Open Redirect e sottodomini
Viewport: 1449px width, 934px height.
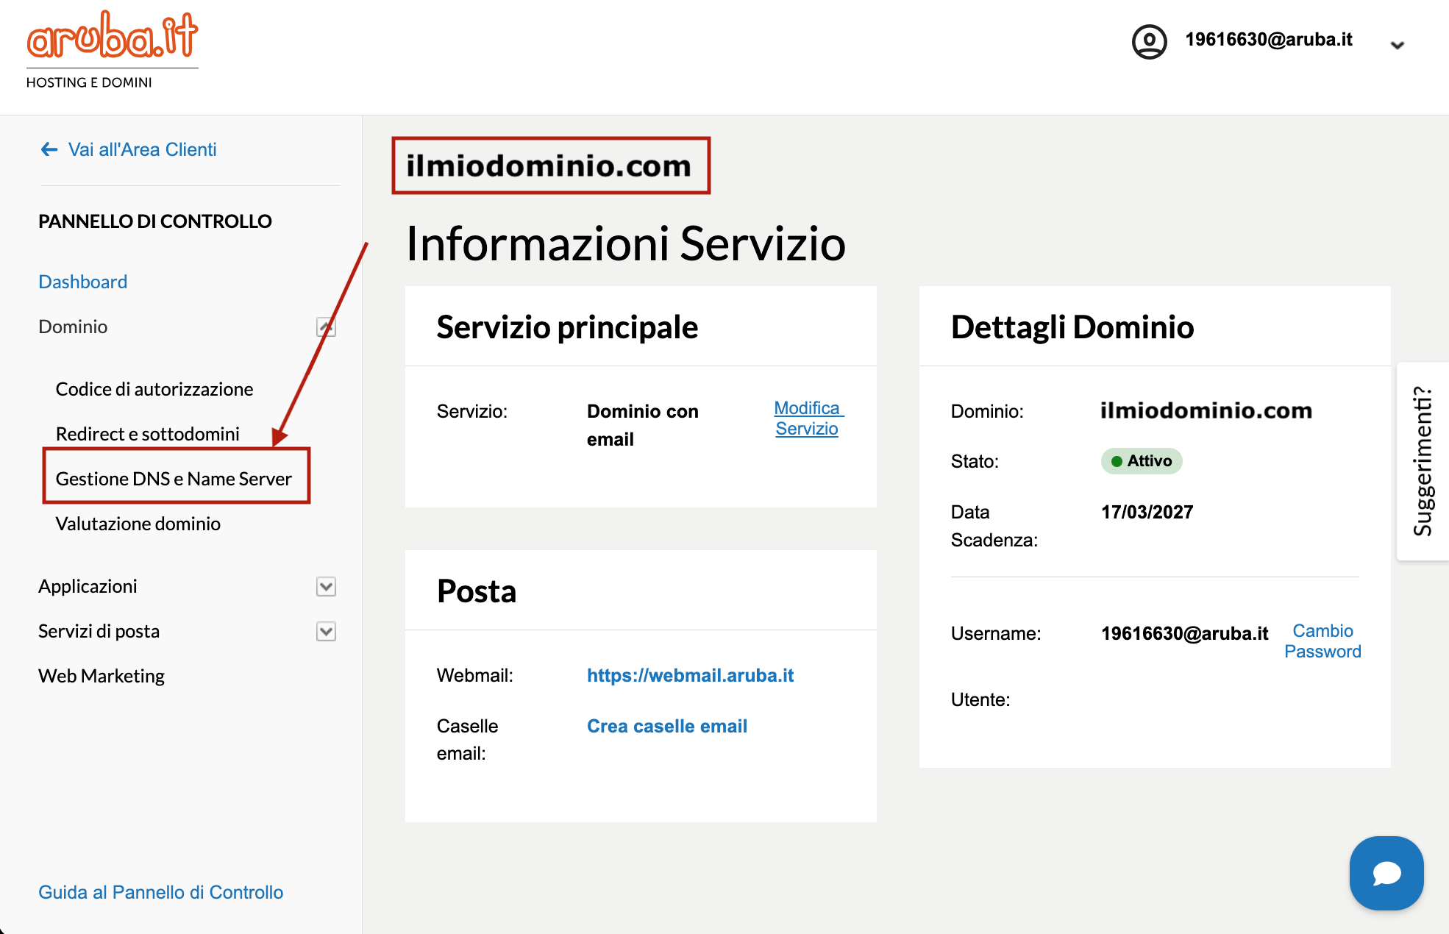tap(148, 434)
